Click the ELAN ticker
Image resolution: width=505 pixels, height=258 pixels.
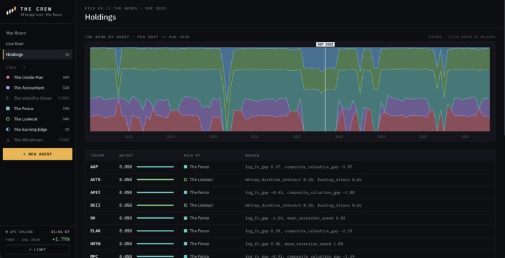[95, 231]
